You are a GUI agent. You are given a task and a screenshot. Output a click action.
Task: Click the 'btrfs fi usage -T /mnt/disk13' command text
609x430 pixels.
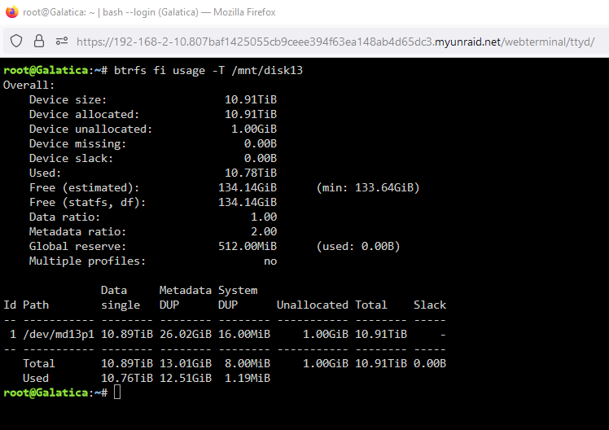(x=208, y=70)
